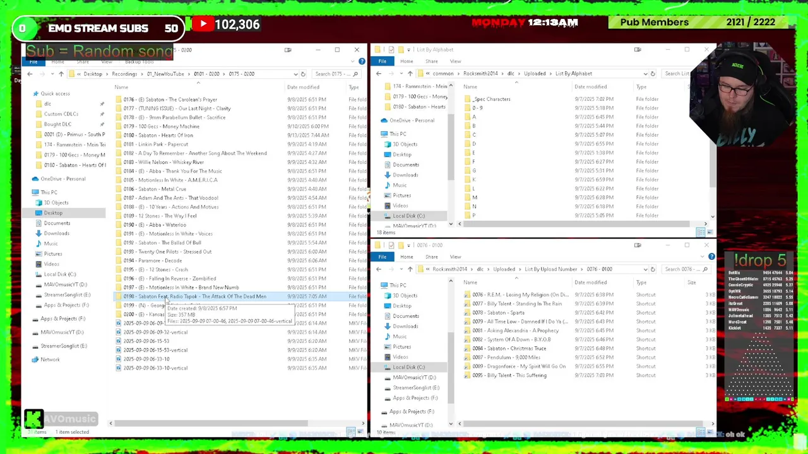Open File tab in the List By Alphabet window
Image resolution: width=808 pixels, height=454 pixels.
click(x=383, y=61)
